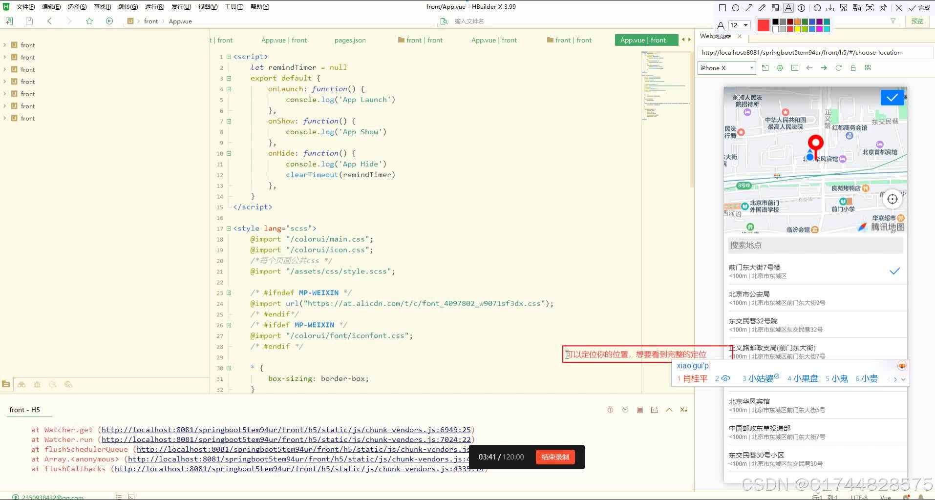Switch to the pages.json editor tab
Viewport: 935px width, 500px height.
click(350, 40)
